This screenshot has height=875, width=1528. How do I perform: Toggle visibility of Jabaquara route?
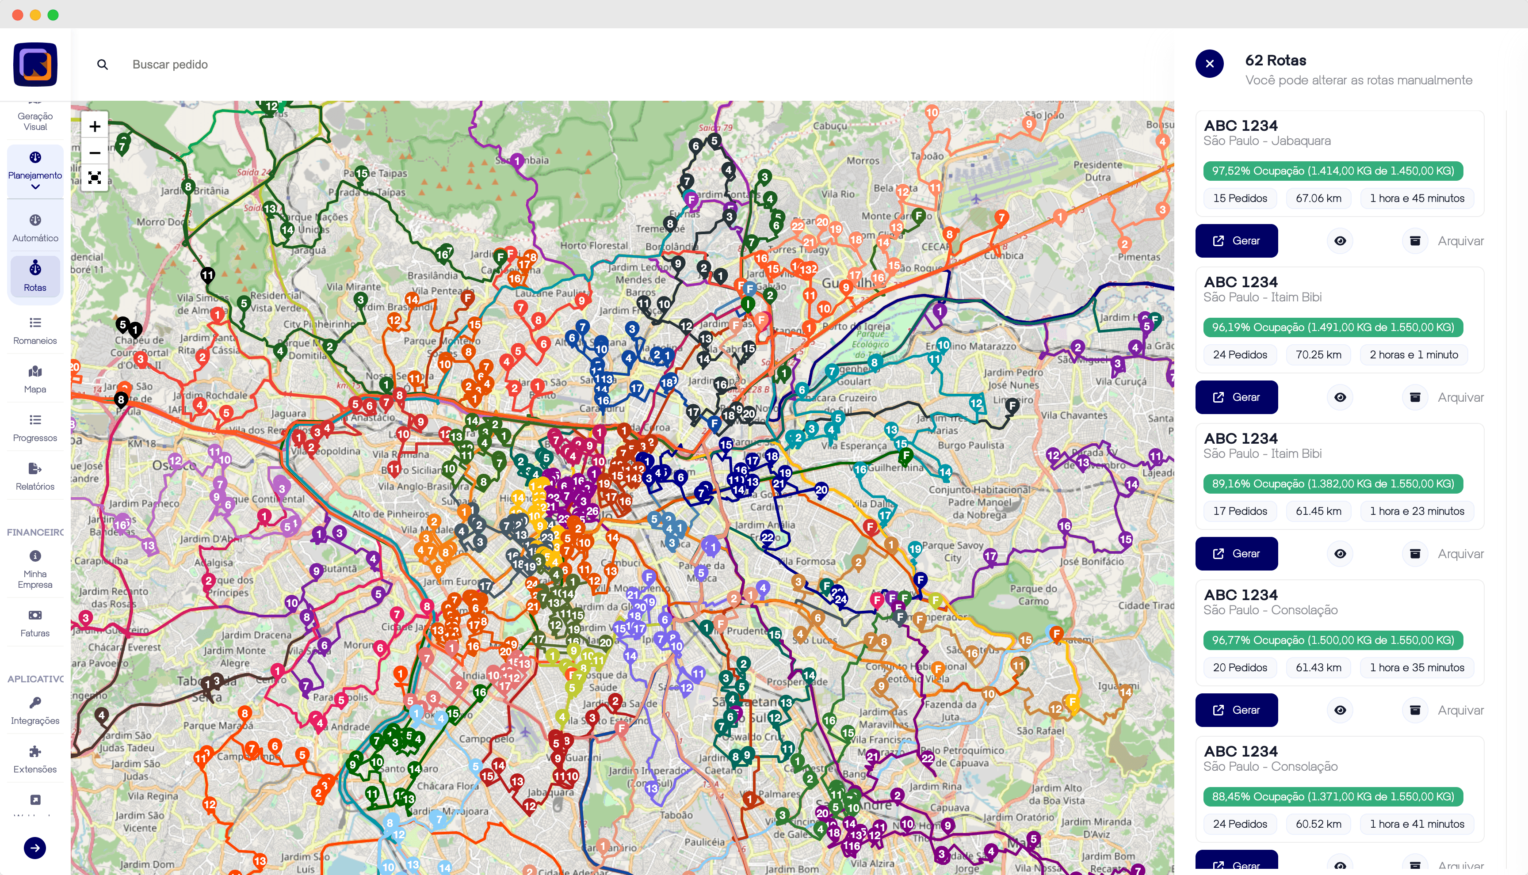pos(1340,241)
